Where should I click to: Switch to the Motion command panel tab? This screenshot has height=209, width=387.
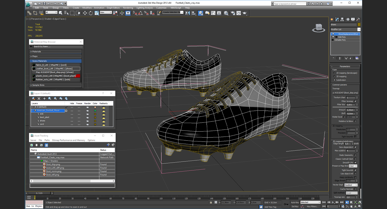coord(348,19)
